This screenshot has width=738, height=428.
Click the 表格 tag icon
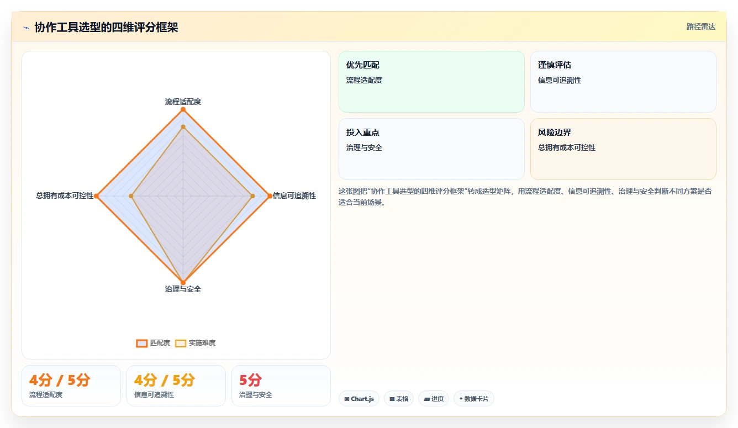[x=392, y=399]
